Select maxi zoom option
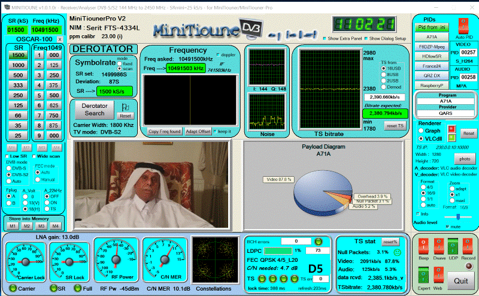The height and width of the screenshot is (296, 479). 452,201
